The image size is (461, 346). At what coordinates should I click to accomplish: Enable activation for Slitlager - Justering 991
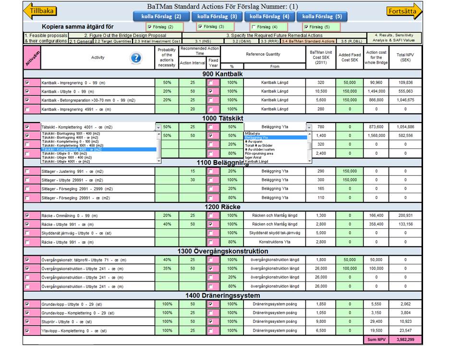click(27, 171)
